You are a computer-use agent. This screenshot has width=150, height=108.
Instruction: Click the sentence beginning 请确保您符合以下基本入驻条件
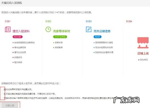pos(31,83)
